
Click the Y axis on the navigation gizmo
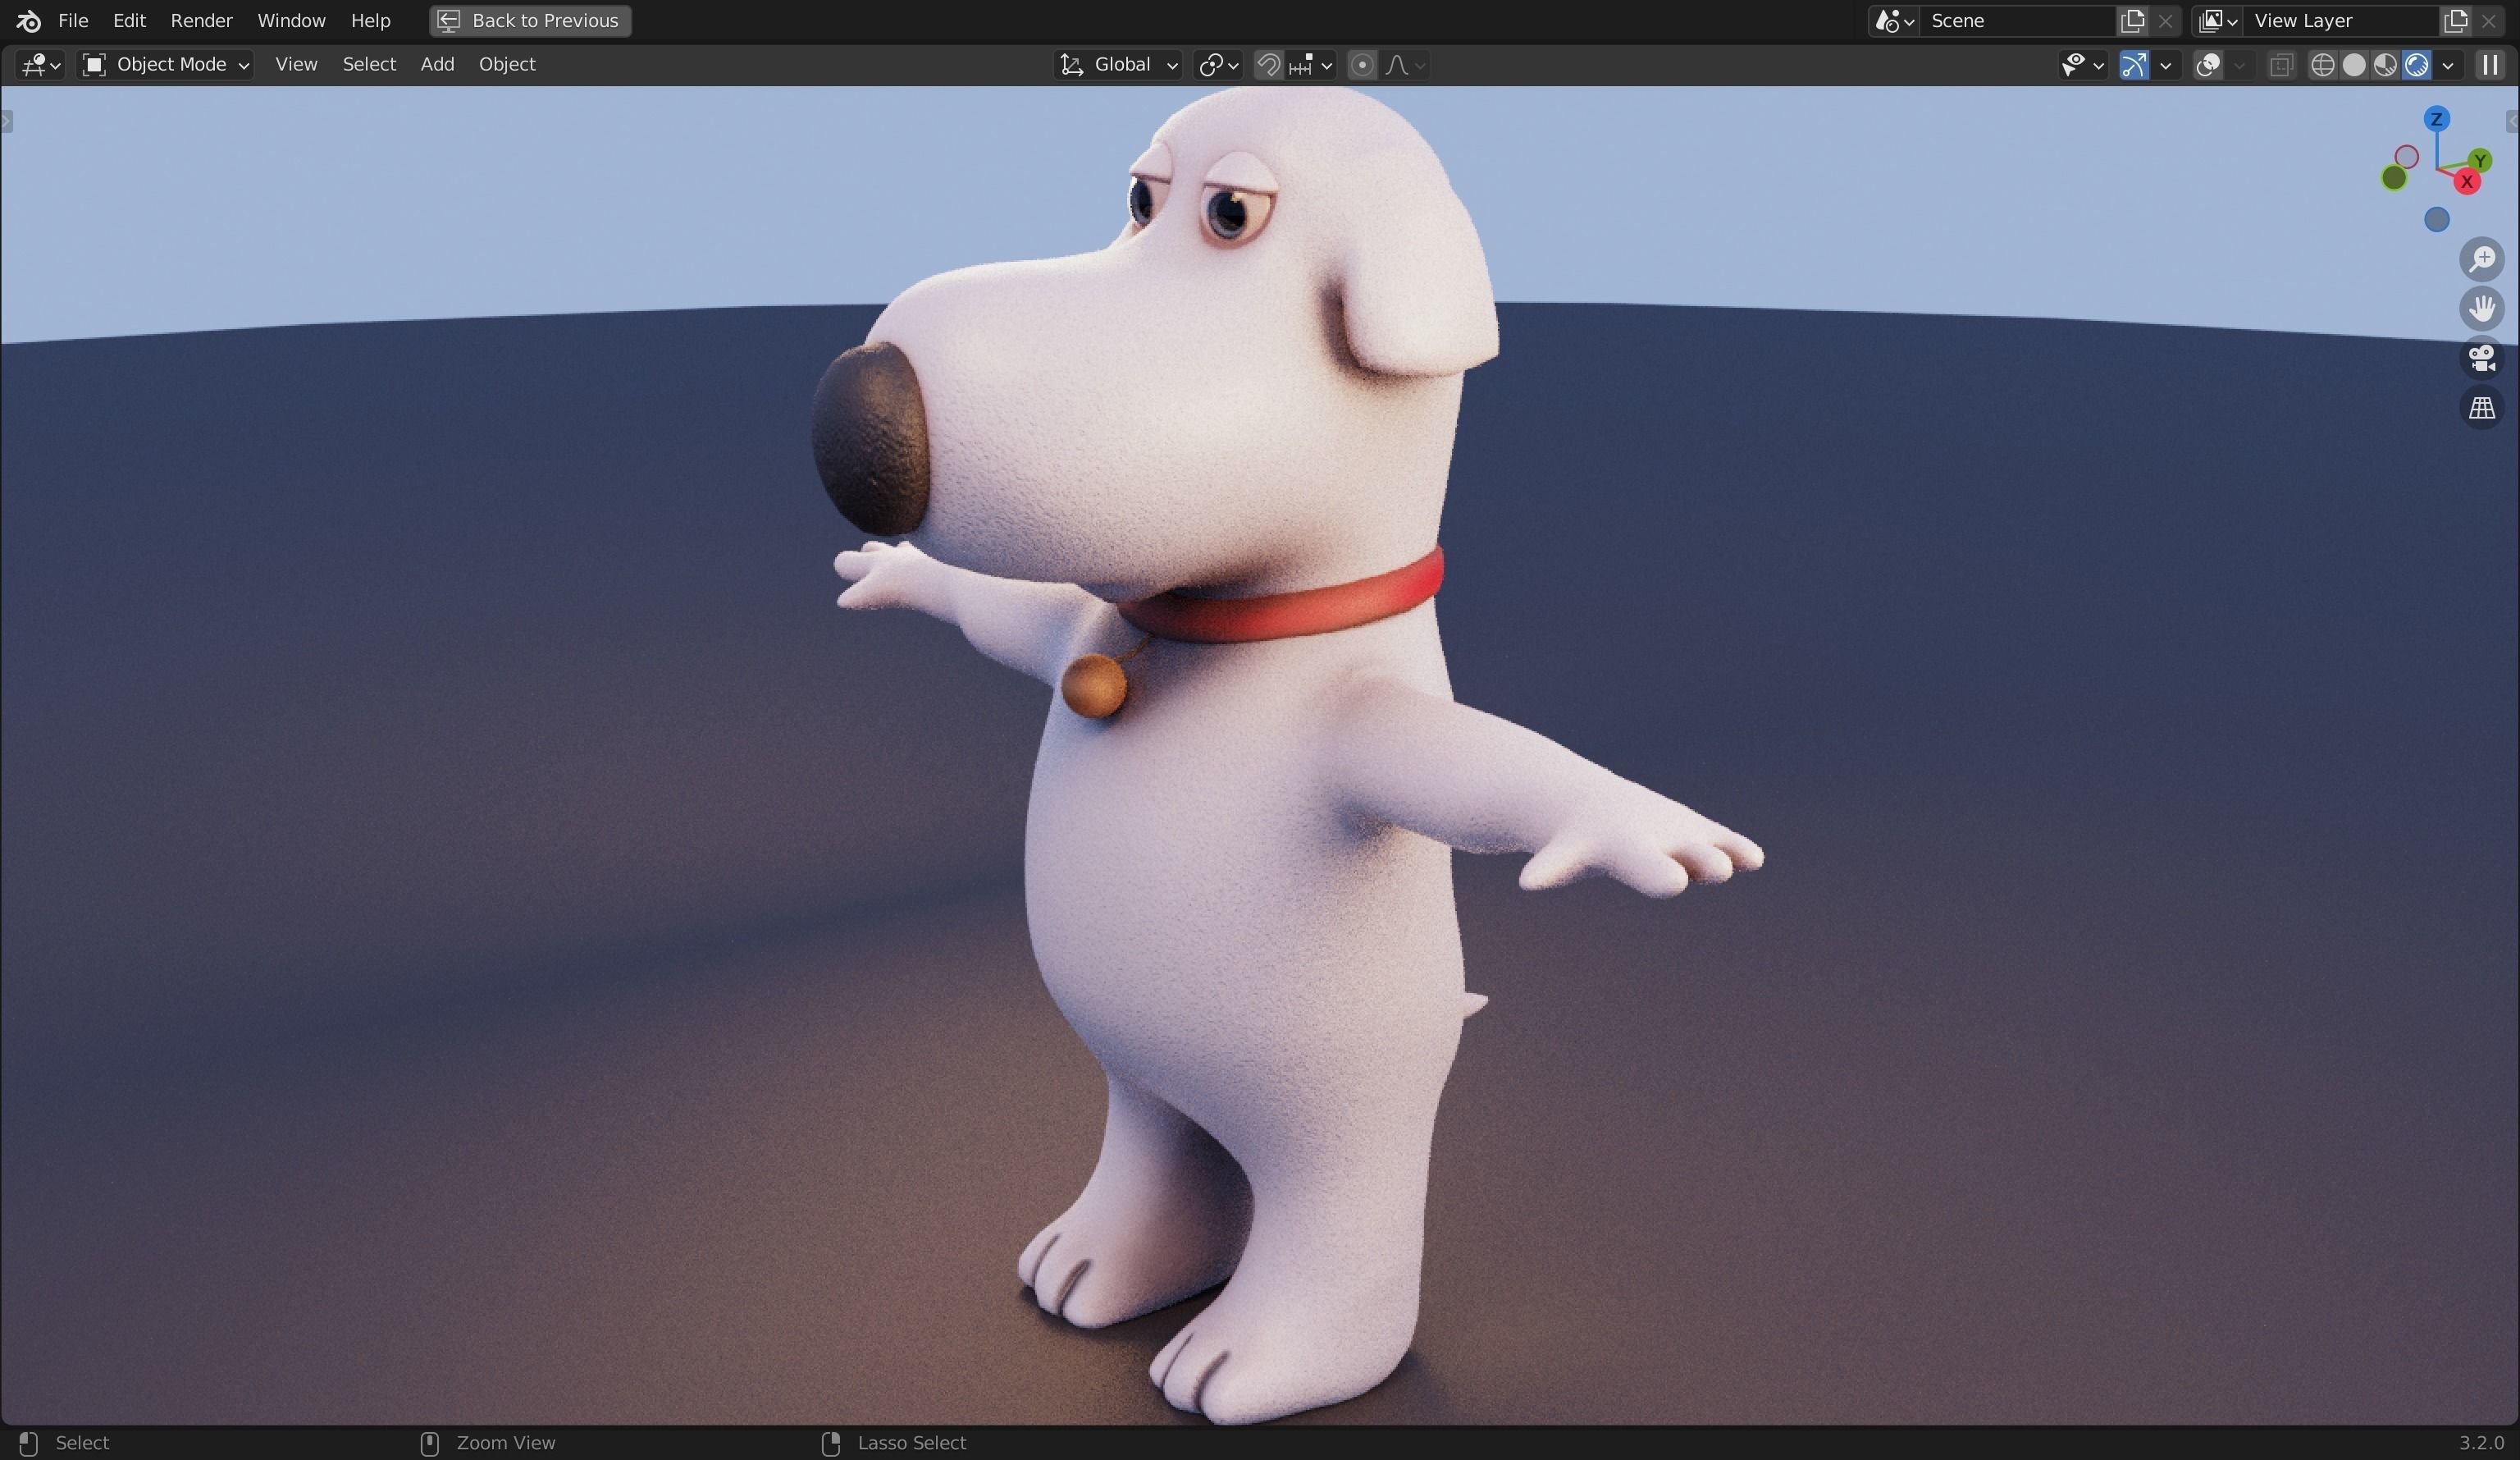[x=2479, y=160]
